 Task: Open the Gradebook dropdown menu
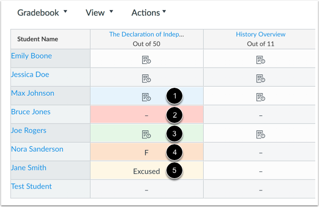click(42, 13)
